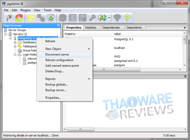The height and width of the screenshot is (140, 190).
Task: Click the Value column header
Action: (x=148, y=34)
